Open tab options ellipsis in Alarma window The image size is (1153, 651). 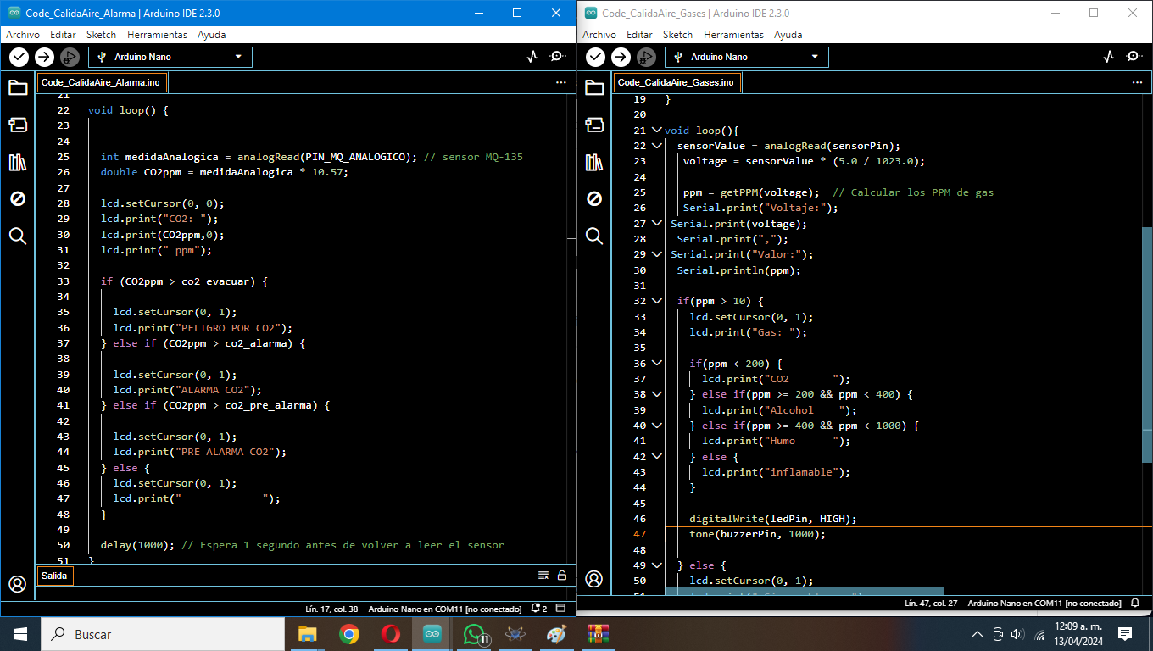coord(561,82)
